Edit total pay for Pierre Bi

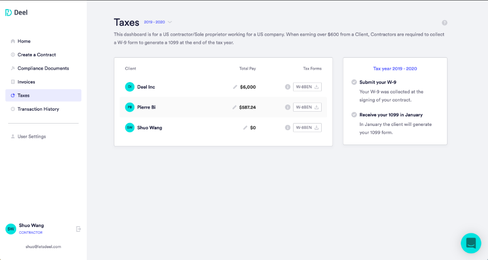[x=234, y=107]
